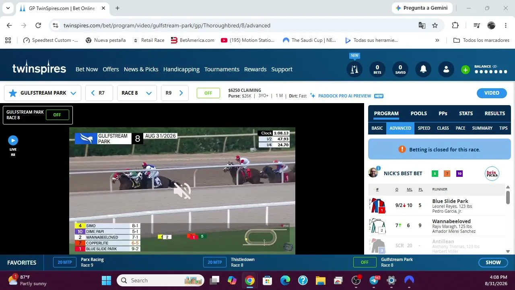Screen dimensions: 515x290
Task: Click the program list scrollbar thumb
Action: pyautogui.click(x=508, y=197)
